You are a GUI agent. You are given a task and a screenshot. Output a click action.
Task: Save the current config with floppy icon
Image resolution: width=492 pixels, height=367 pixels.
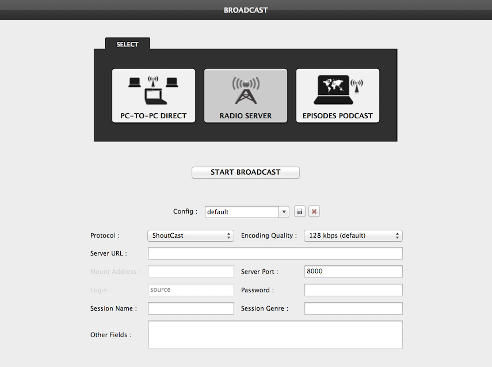click(300, 211)
